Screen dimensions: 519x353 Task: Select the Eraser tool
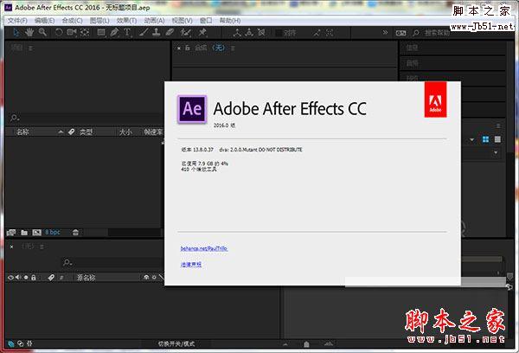[170, 32]
